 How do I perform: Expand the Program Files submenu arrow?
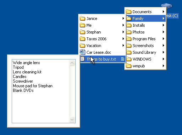164,39
